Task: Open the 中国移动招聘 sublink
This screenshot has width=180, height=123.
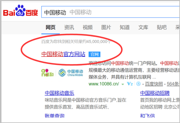Action: point(155,93)
